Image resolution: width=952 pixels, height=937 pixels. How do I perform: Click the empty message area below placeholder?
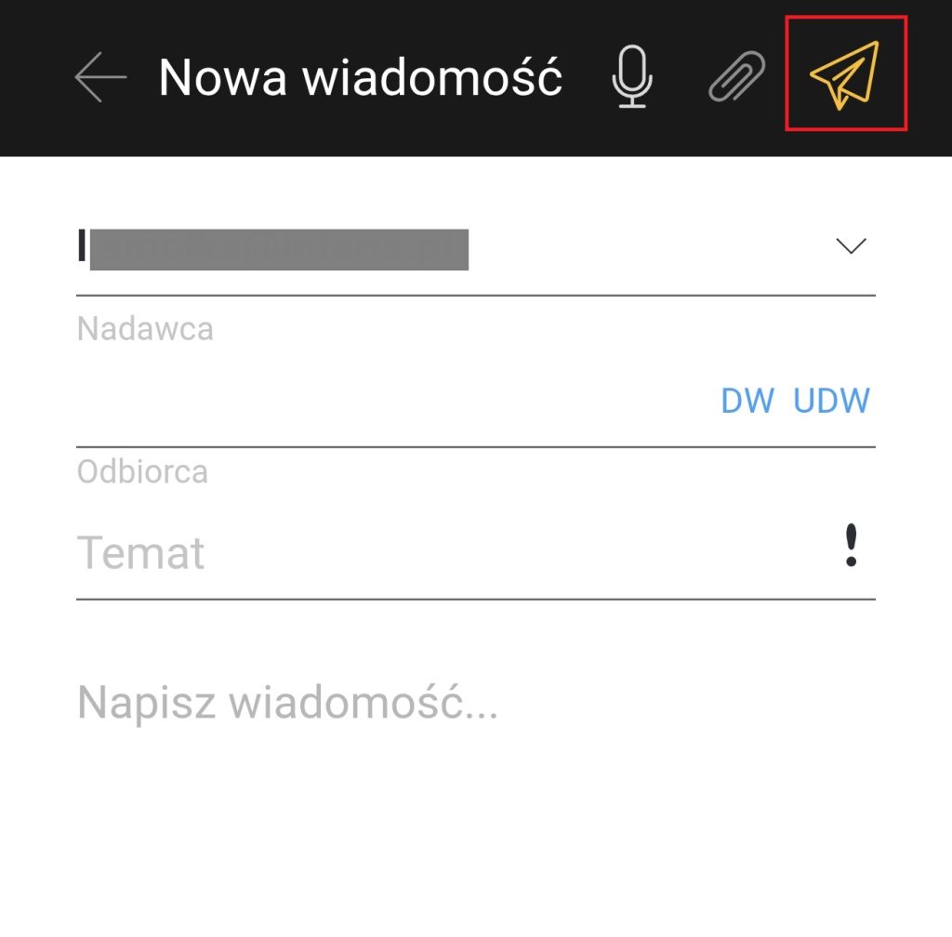476,831
